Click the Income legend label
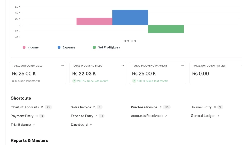 coord(33,47)
